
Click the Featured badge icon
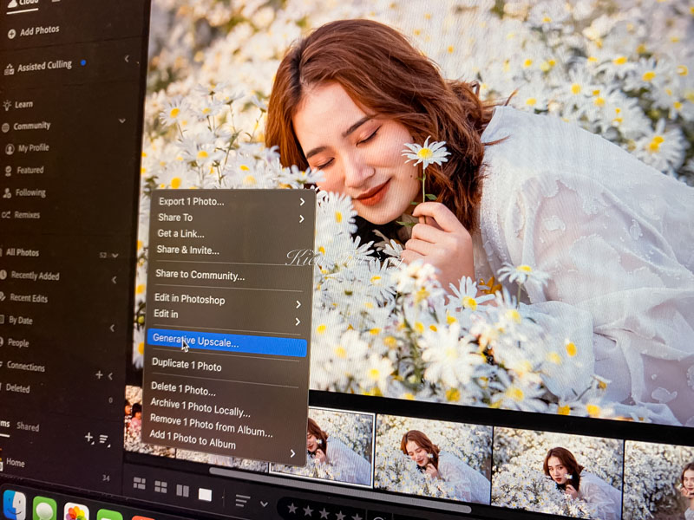(8, 172)
